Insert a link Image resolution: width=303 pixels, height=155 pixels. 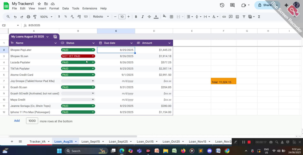224,17
